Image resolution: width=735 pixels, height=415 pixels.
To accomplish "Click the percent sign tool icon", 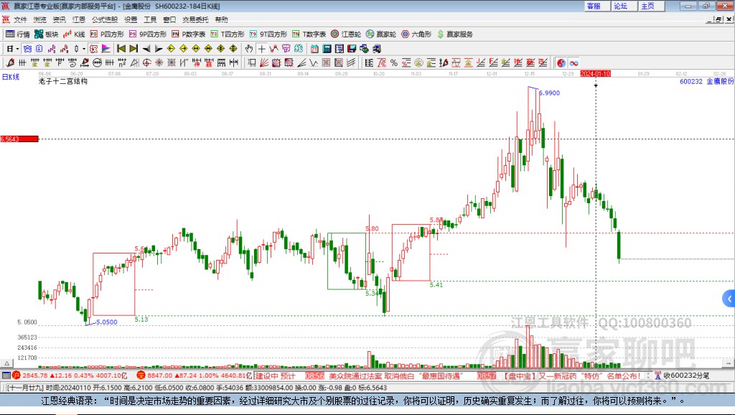I will [x=394, y=63].
